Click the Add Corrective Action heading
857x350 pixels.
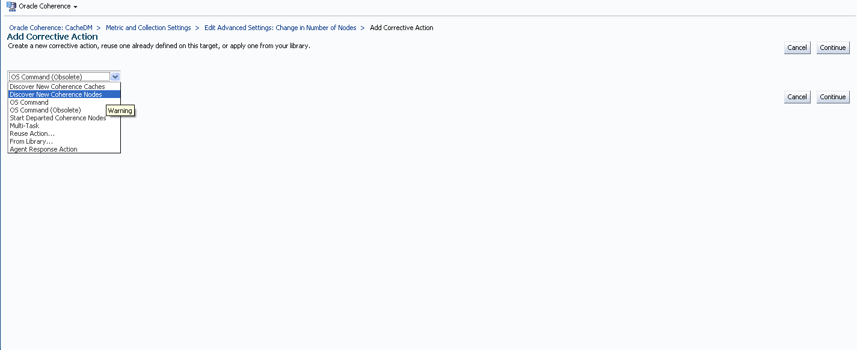(x=52, y=37)
